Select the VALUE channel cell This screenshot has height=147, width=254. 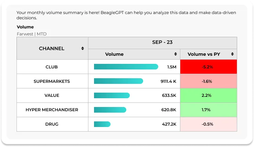52,95
